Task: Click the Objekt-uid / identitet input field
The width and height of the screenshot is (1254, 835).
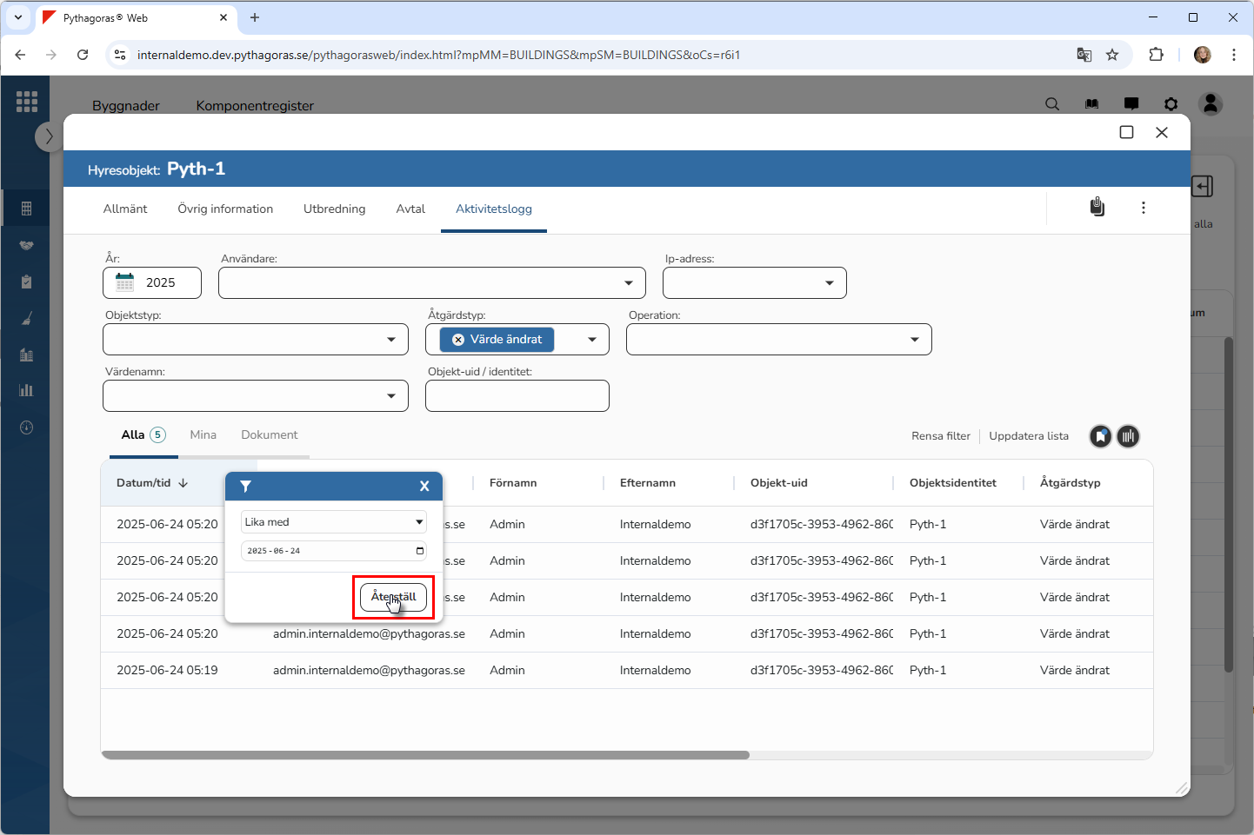Action: (517, 396)
